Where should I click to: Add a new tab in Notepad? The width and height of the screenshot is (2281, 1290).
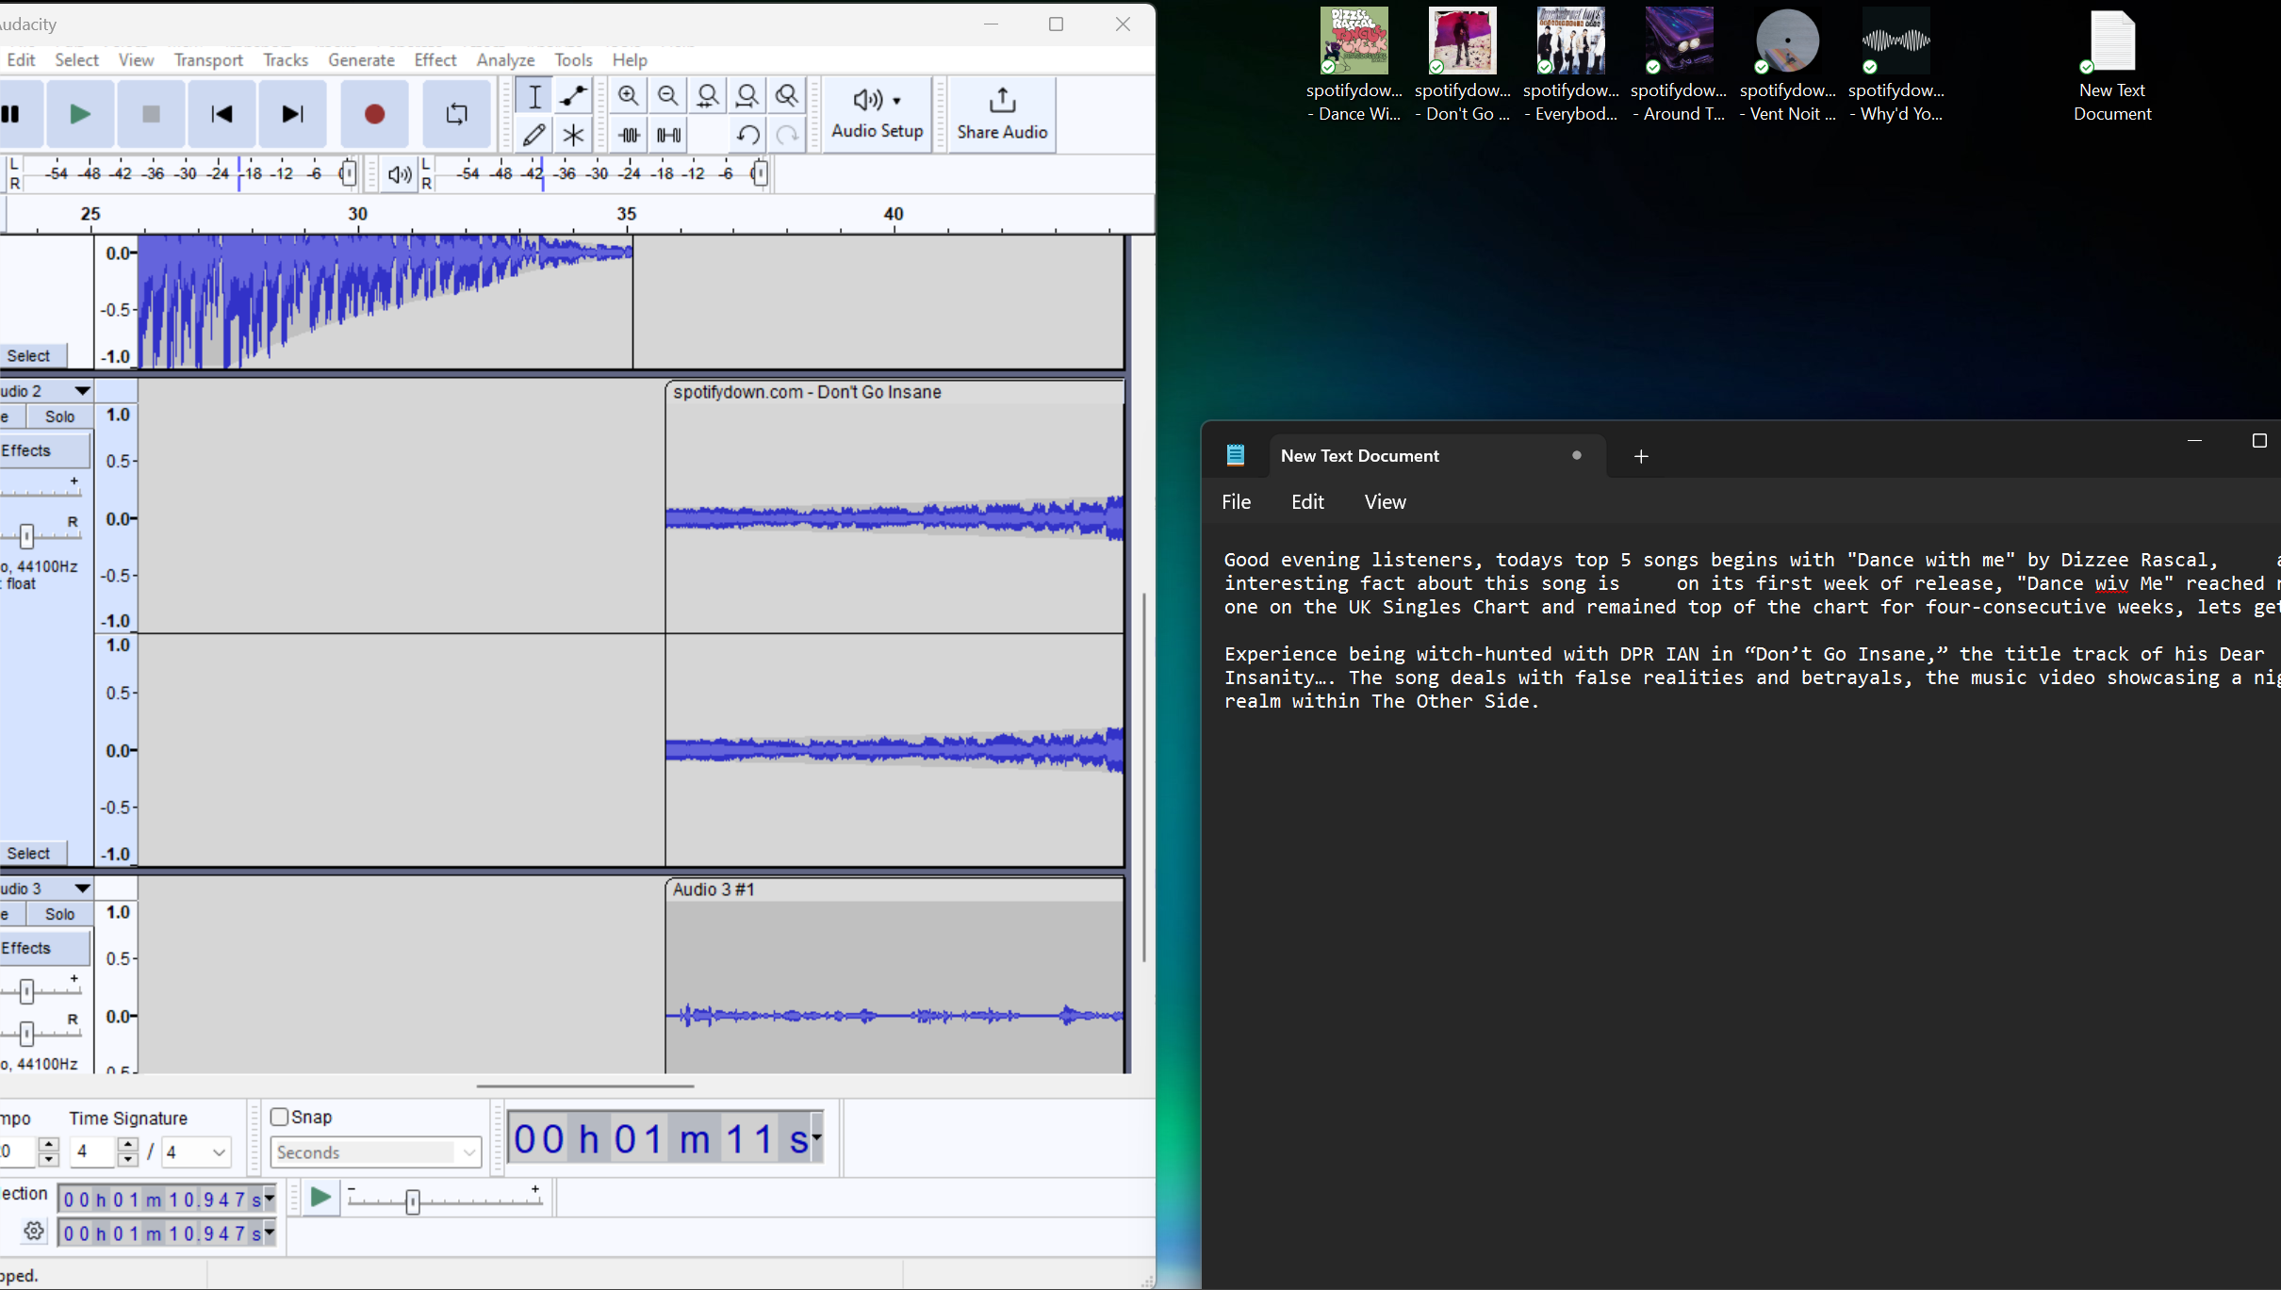tap(1641, 457)
